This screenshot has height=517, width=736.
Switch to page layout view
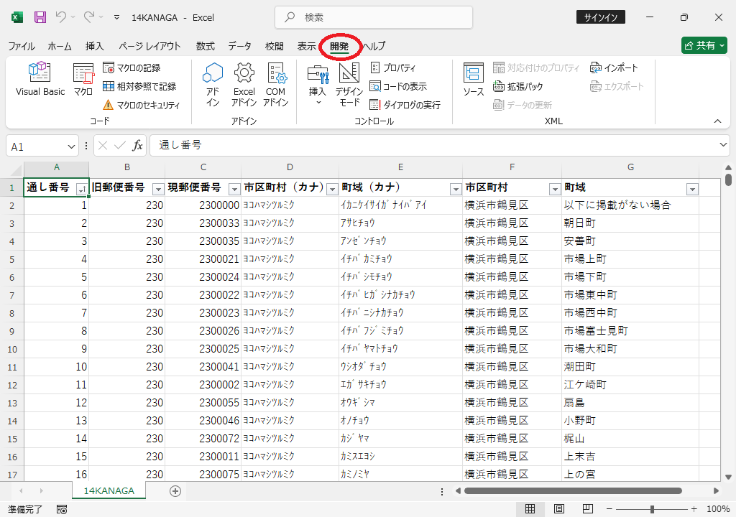coord(558,509)
